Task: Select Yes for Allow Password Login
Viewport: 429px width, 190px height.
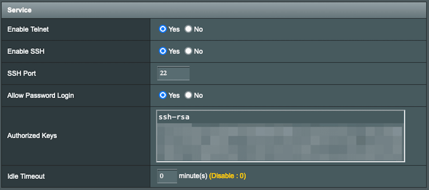Action: [x=162, y=95]
